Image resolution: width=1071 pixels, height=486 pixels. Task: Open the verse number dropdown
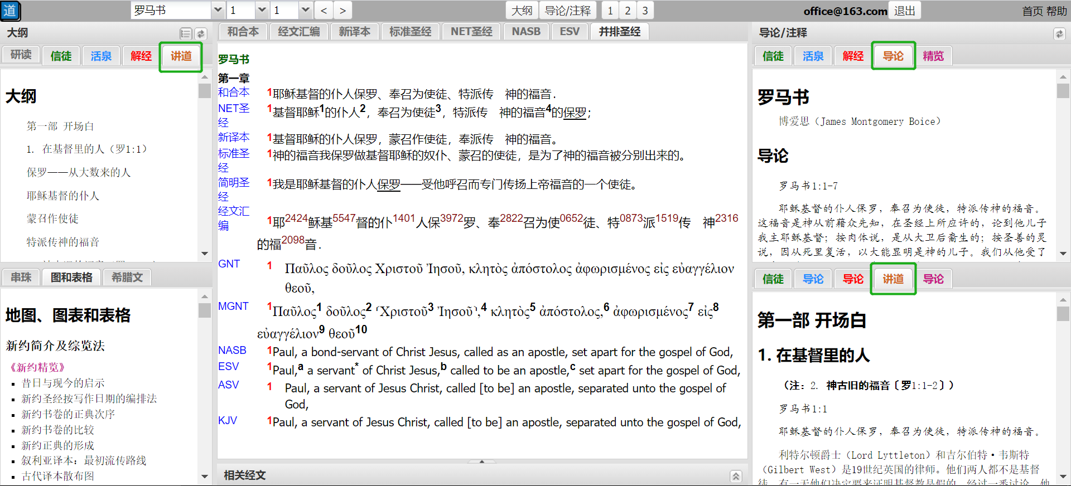click(305, 11)
